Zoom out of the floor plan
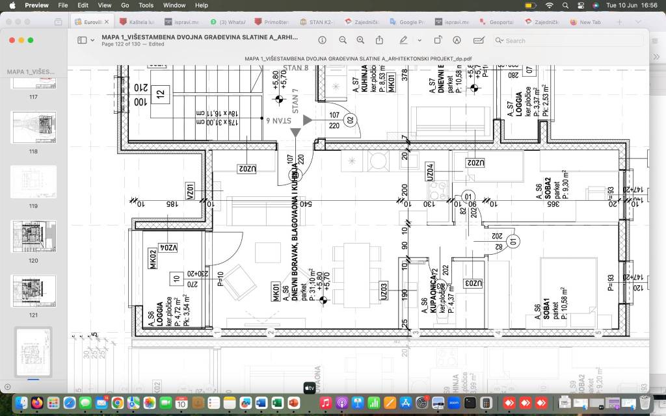666x416 pixels. click(x=343, y=40)
